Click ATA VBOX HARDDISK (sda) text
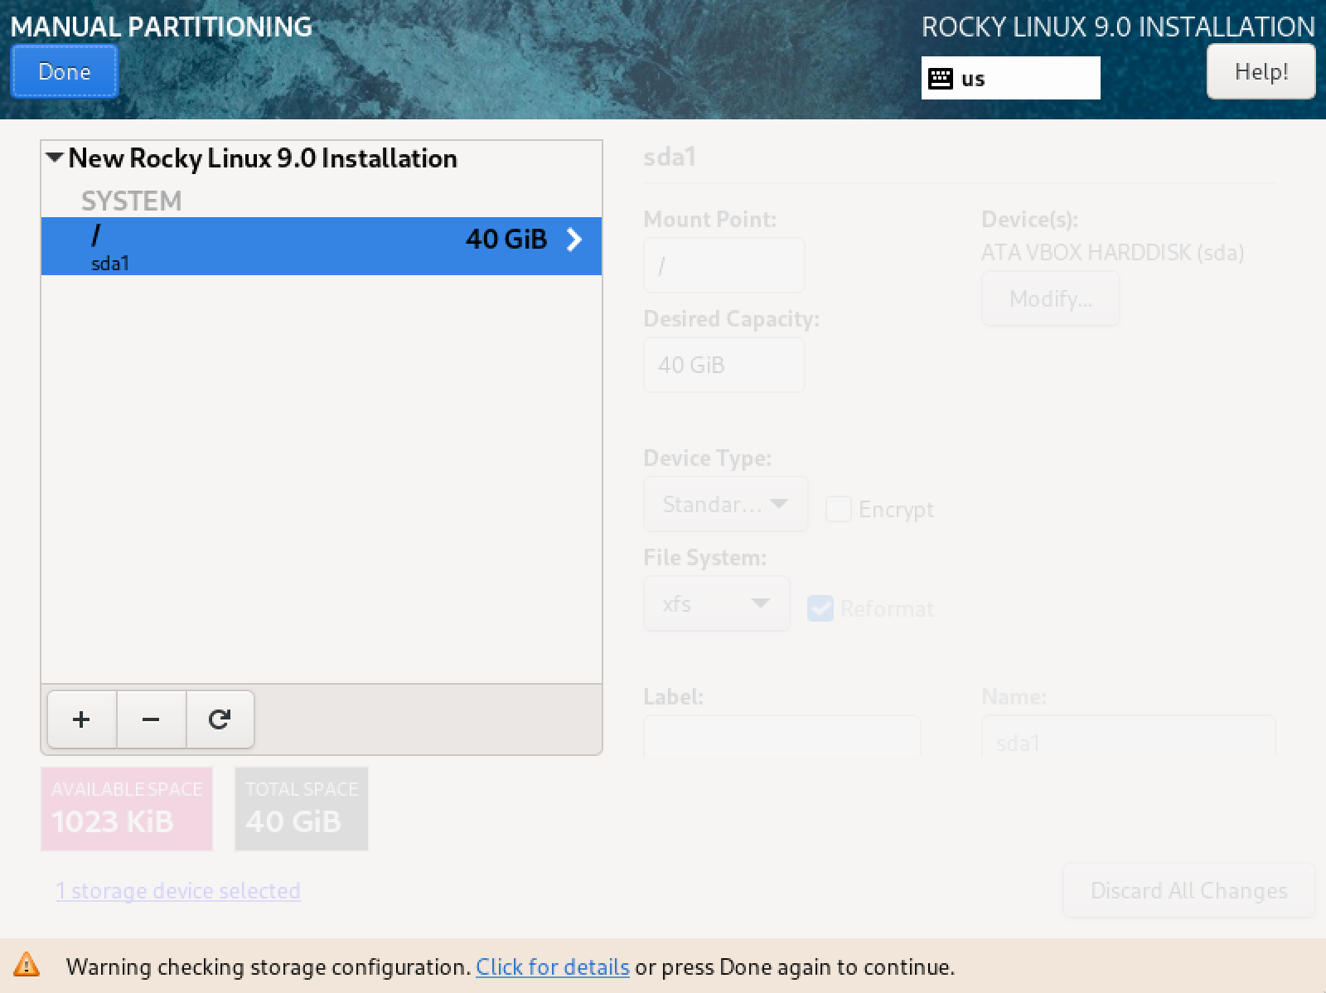The height and width of the screenshot is (993, 1326). 1112,252
